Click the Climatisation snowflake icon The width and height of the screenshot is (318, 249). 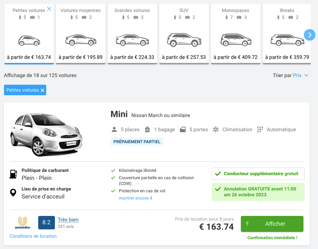216,129
